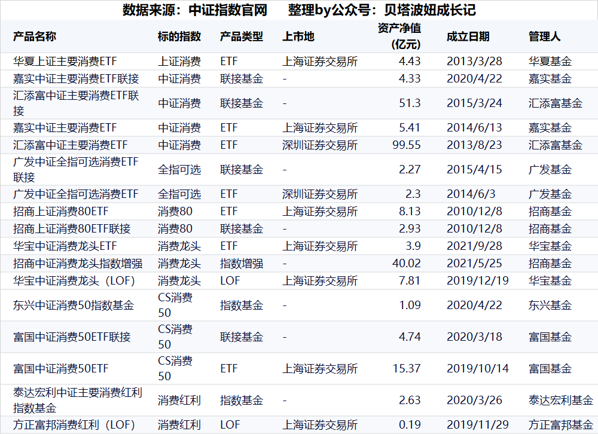
Task: Select the 招商上证消费80ETF联接 product name
Action: pyautogui.click(x=72, y=228)
